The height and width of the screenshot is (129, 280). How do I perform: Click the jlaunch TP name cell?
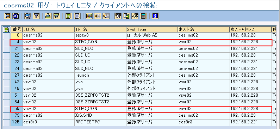(x=100, y=75)
